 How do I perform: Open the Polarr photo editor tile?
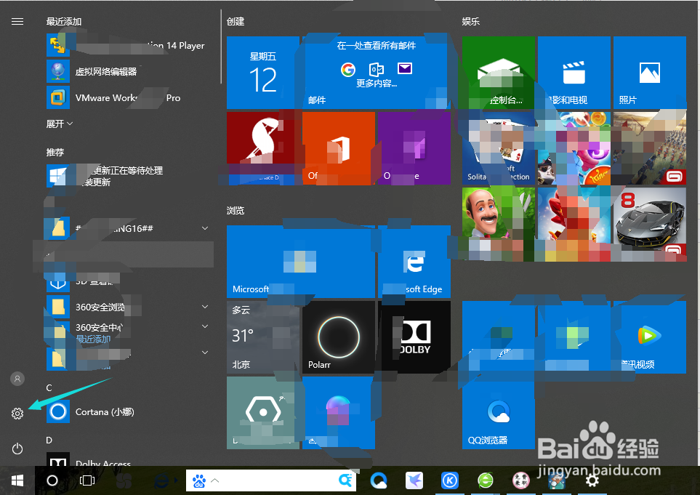(x=338, y=337)
